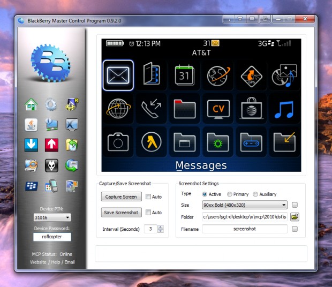Screen dimensions: 332x287
Task: Click the GPS diamond icon on phone screen
Action: (x=251, y=77)
